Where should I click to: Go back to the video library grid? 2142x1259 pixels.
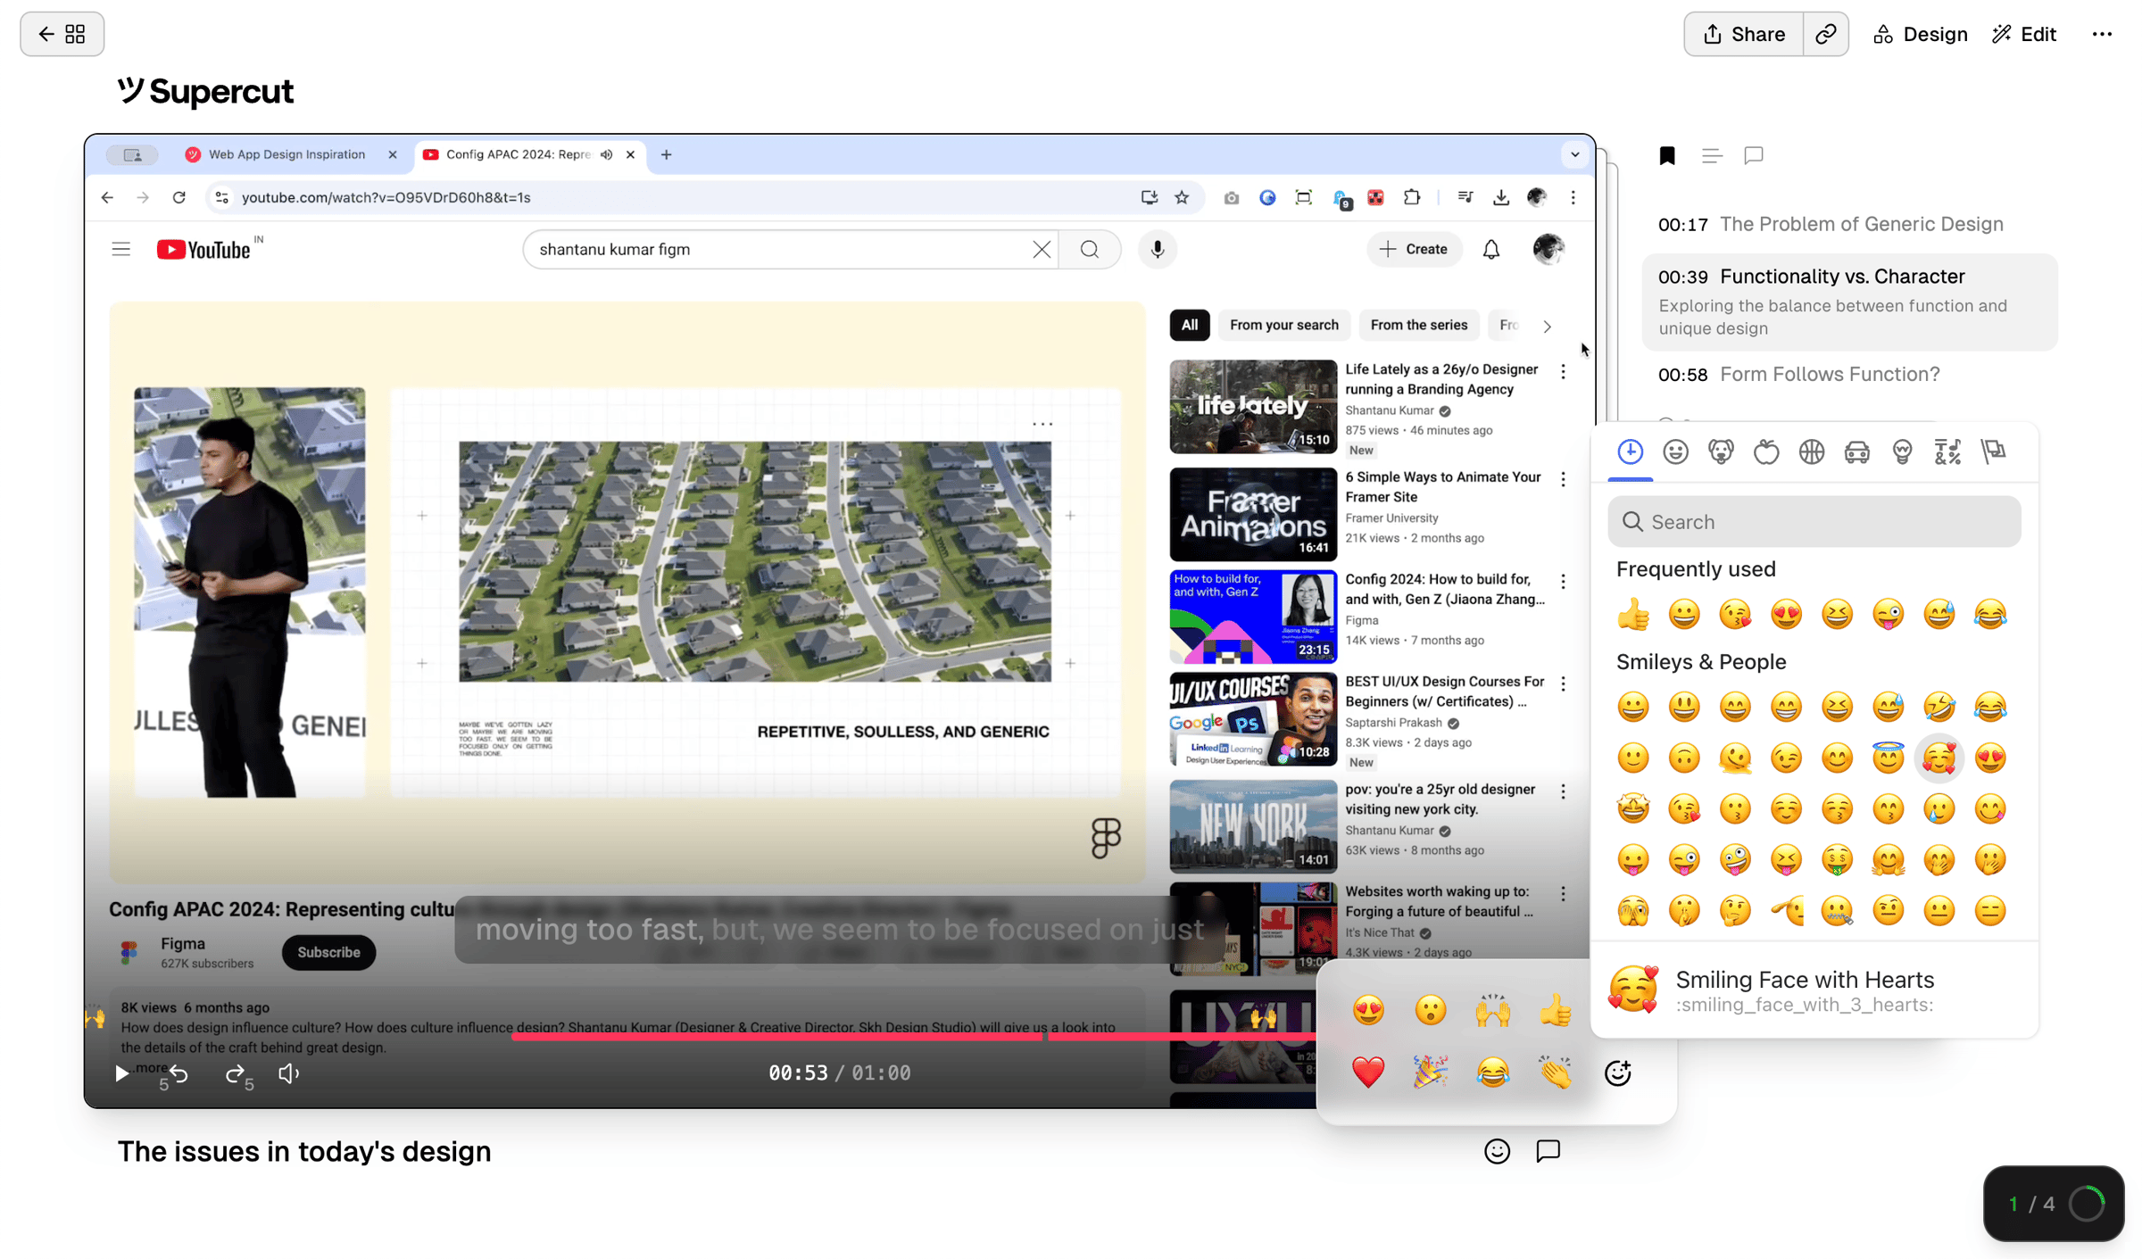[x=62, y=34]
